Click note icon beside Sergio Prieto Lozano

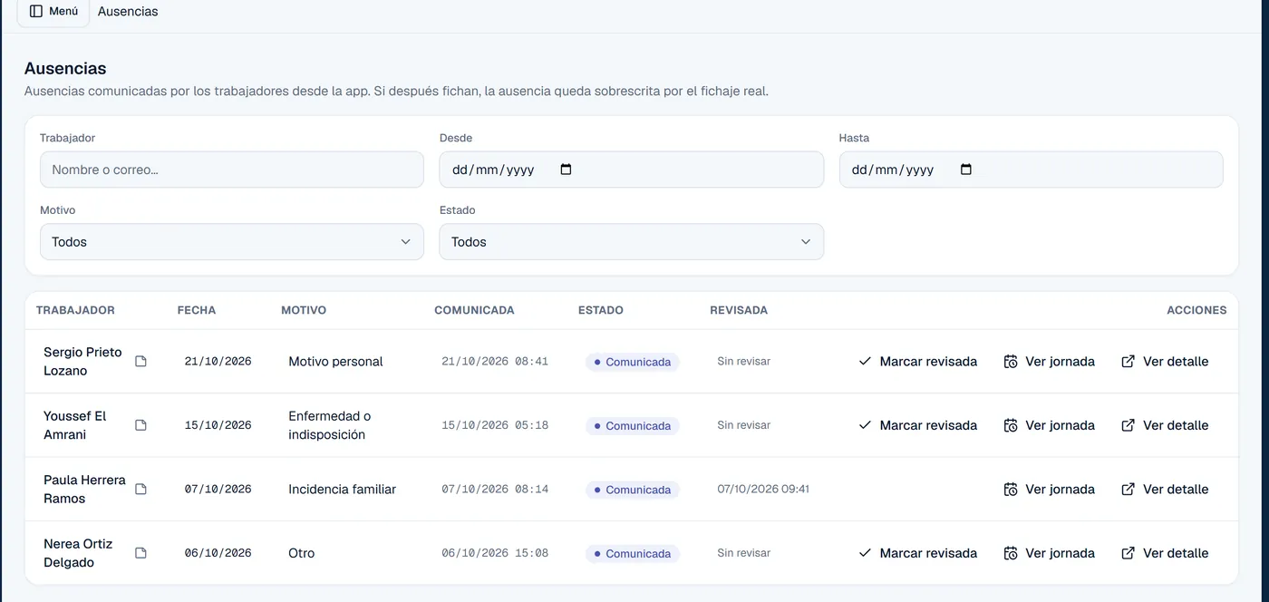(x=140, y=362)
